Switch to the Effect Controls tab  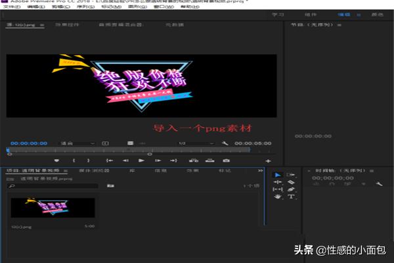67,25
